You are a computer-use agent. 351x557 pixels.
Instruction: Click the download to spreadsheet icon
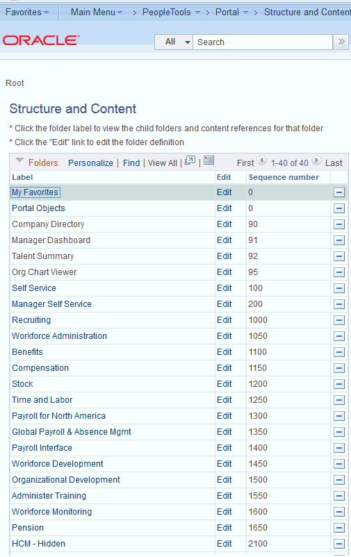click(209, 160)
